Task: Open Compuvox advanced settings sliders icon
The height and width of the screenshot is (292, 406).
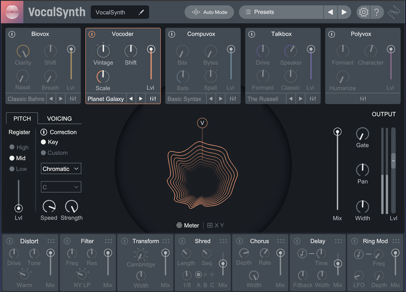Action: [233, 99]
